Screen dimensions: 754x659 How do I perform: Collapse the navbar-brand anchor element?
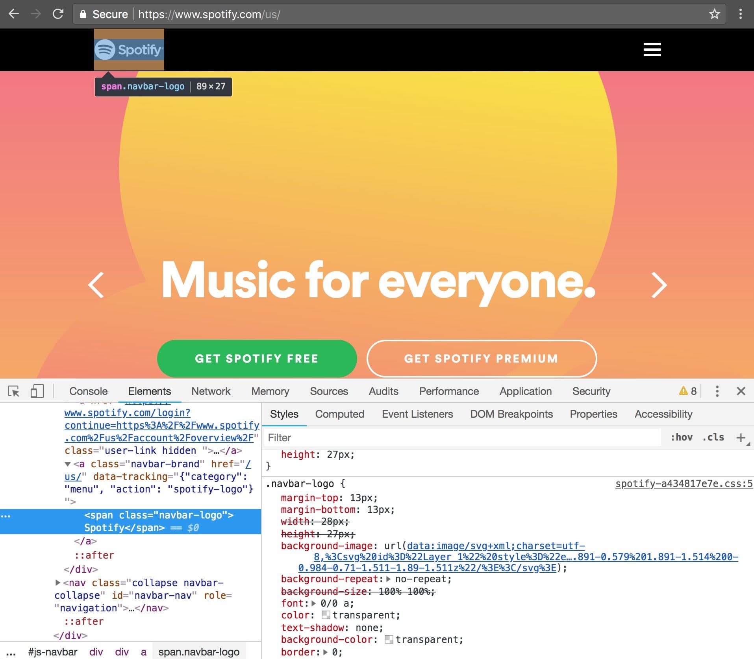point(67,464)
